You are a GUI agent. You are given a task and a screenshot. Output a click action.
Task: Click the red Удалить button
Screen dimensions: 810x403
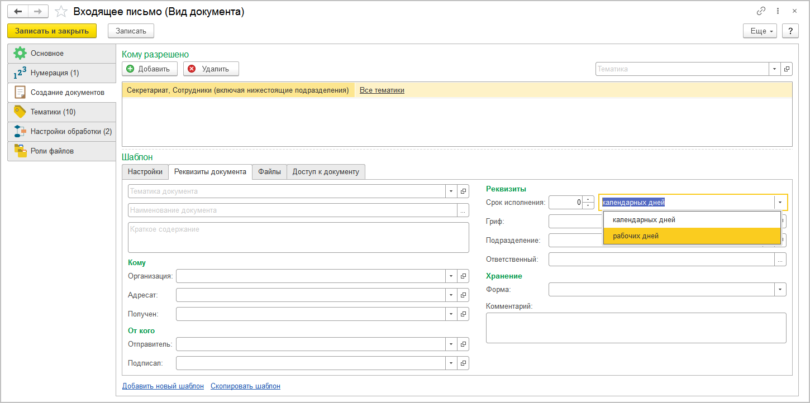pos(211,69)
